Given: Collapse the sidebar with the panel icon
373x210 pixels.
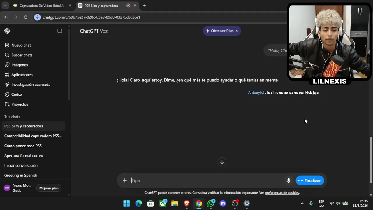Looking at the screenshot, I should (60, 31).
